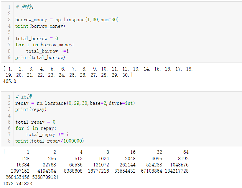The image size is (242, 188).
Task: Click the 465.0 output value
Action: click(x=9, y=81)
